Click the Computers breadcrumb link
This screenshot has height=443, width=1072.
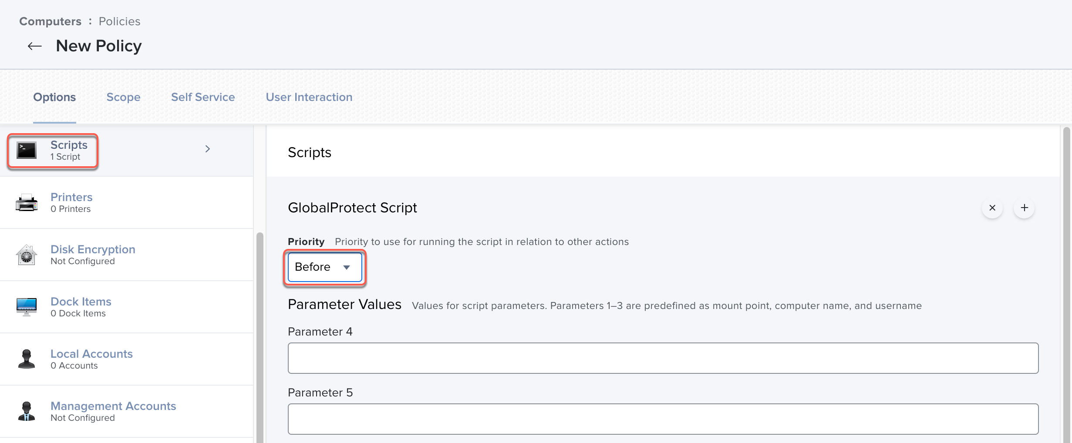[x=50, y=21]
